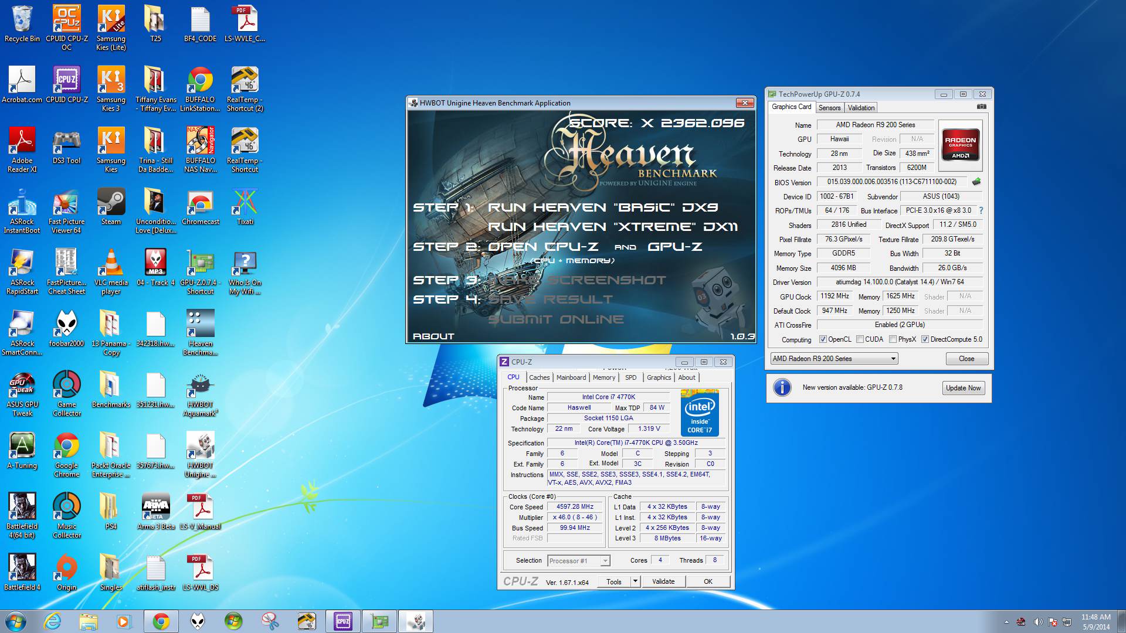Toggle the OpenCL checkbox in GPU-Z
Image resolution: width=1126 pixels, height=633 pixels.
tap(823, 339)
